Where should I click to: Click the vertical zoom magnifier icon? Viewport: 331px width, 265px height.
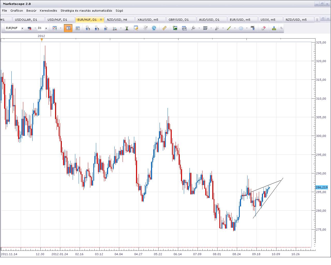click(x=115, y=28)
